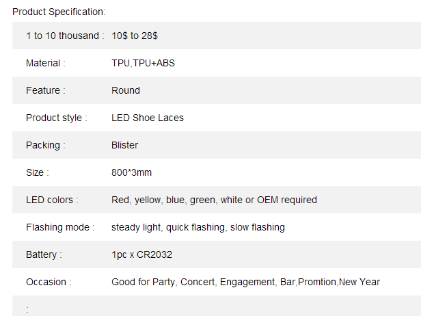421x316 pixels.
Task: Click the Round feature value
Action: (x=126, y=90)
